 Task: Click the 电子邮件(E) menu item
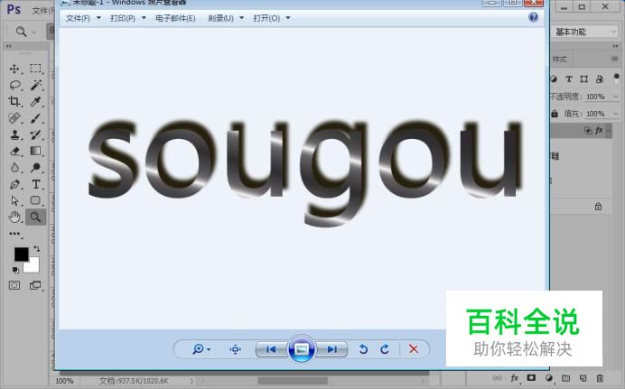click(x=175, y=18)
